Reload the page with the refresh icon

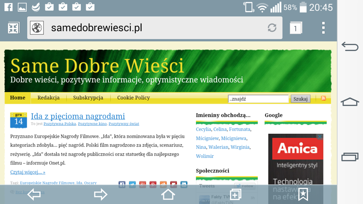pos(272,28)
